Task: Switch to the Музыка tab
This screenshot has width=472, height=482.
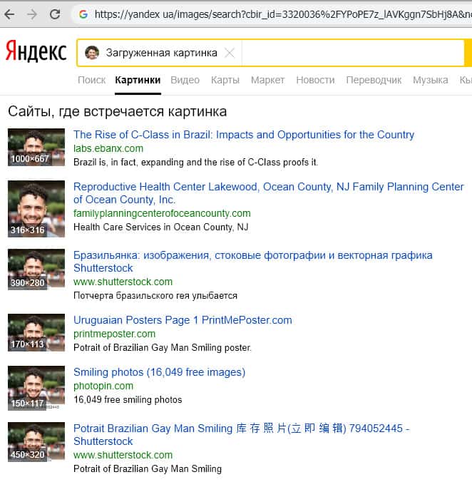Action: [x=430, y=80]
